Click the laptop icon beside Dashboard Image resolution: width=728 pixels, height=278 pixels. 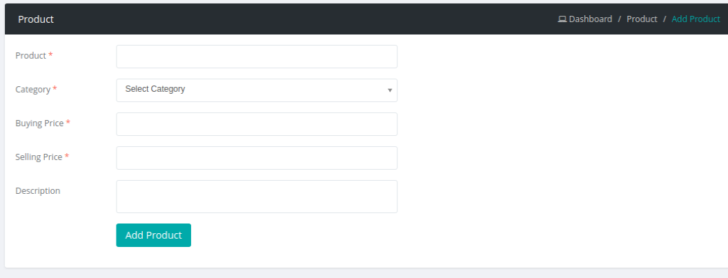[562, 19]
